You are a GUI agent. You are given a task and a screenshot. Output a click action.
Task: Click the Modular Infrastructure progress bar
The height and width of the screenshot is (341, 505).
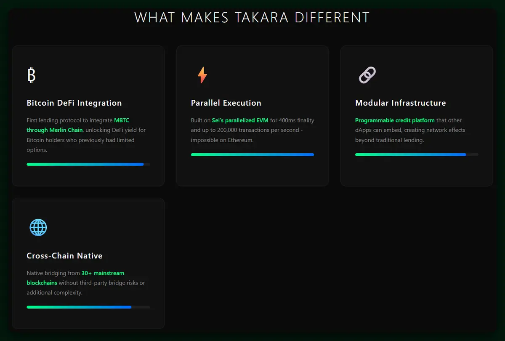point(417,155)
